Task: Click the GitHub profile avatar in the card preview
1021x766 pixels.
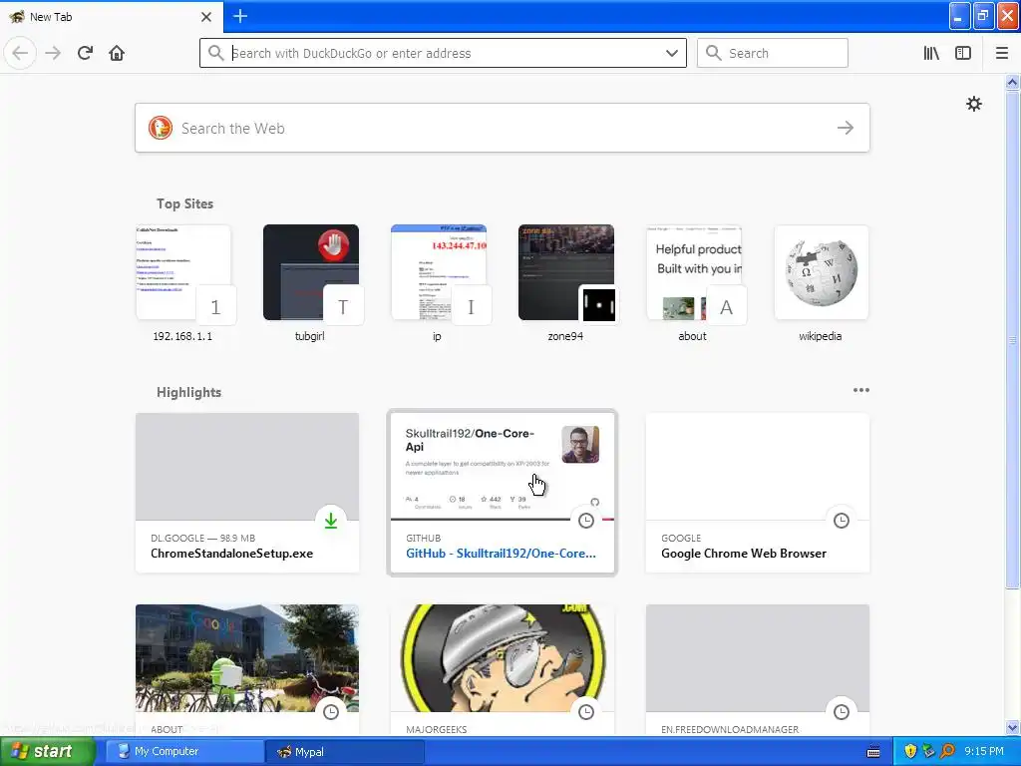Action: point(580,444)
